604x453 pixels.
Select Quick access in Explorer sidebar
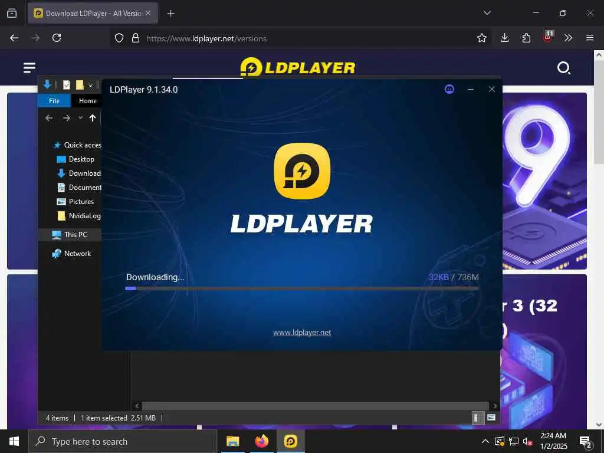[77, 145]
